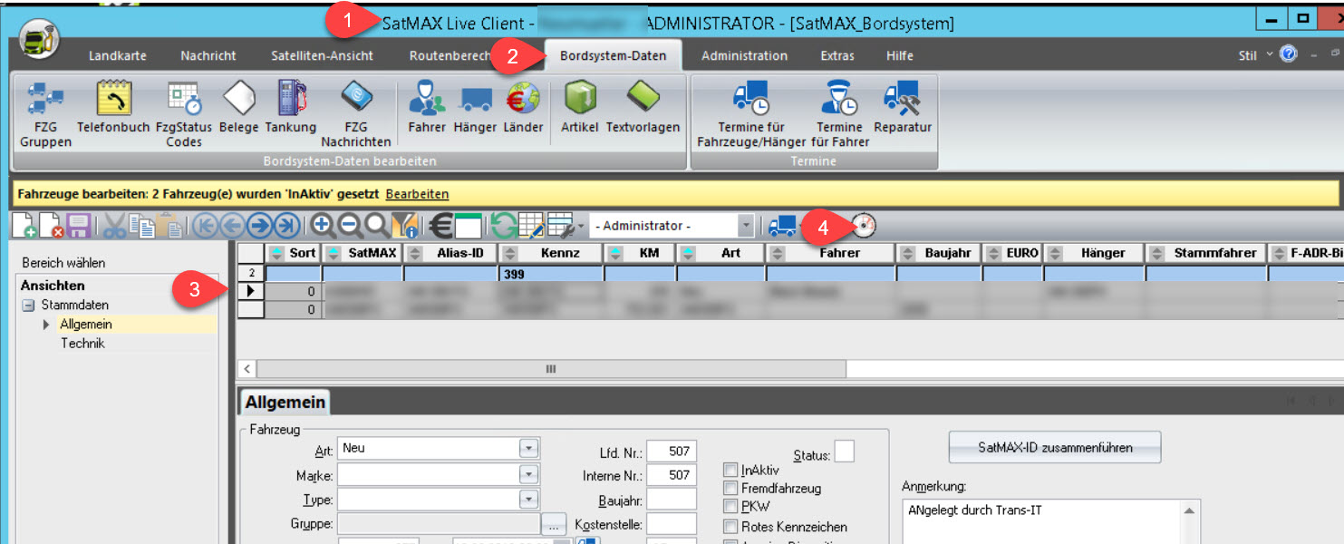Click the green refresh arrows icon

pos(504,226)
